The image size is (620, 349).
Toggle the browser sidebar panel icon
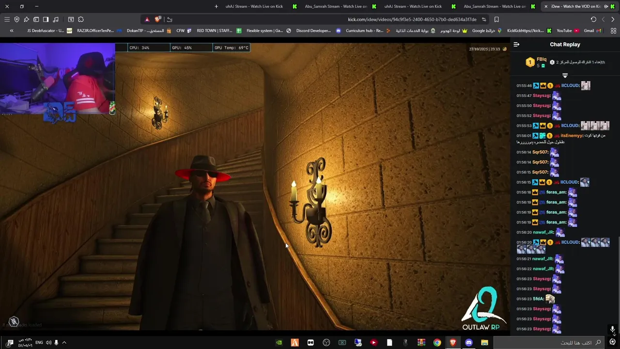(46, 19)
